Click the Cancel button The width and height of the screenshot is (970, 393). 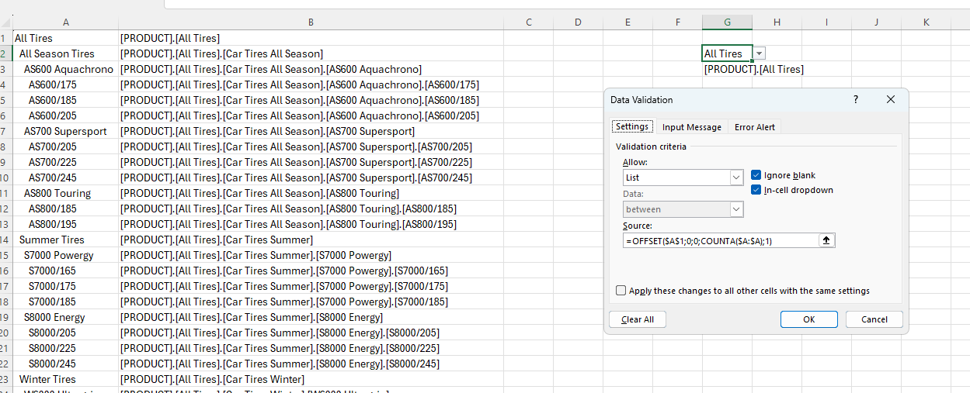874,319
